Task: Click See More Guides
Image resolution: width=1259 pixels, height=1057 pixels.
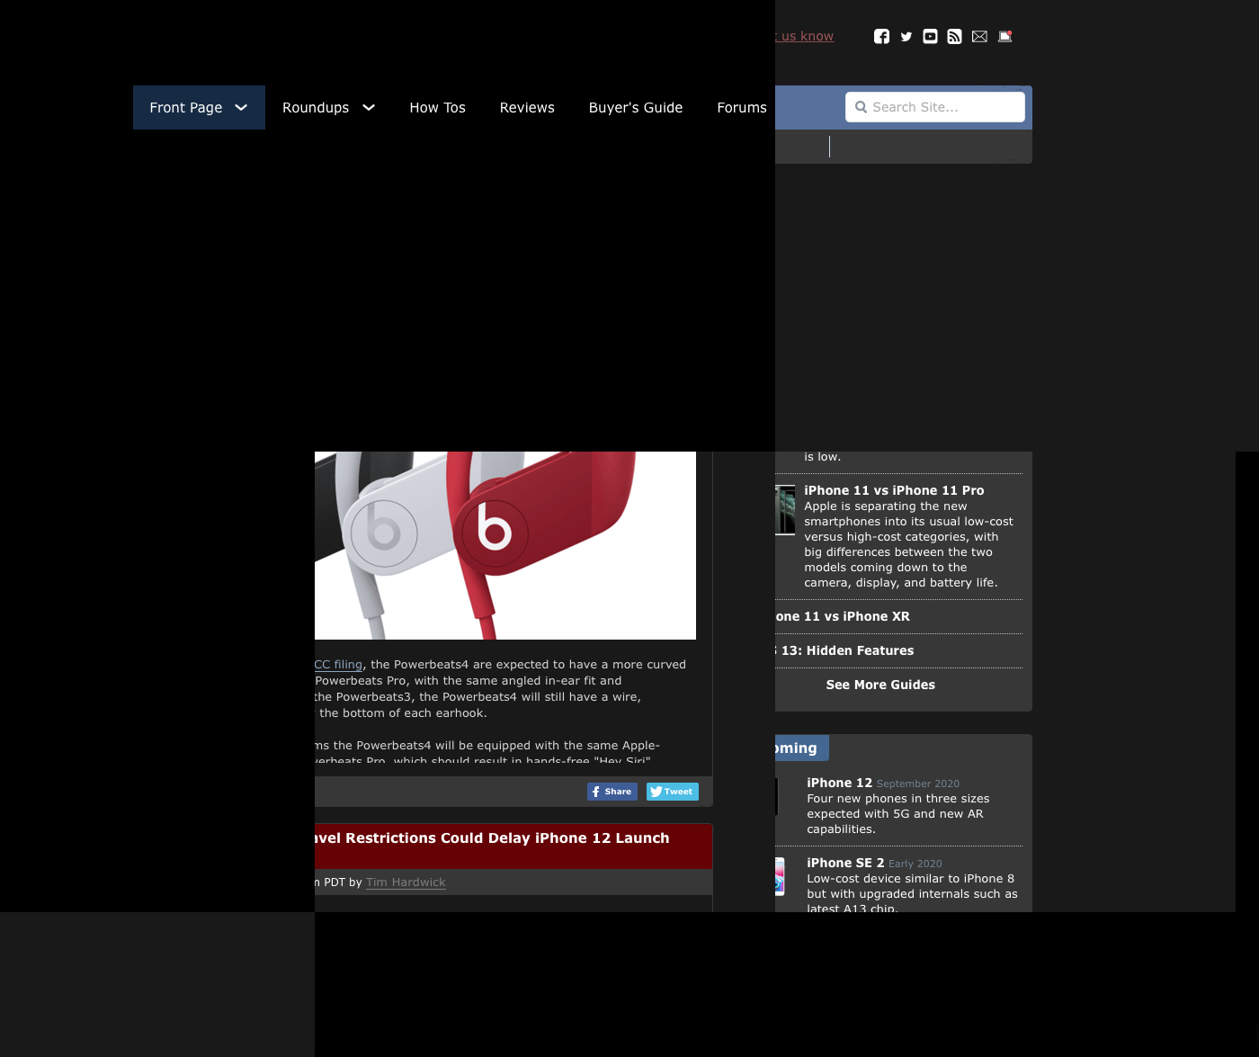Action: (x=880, y=685)
